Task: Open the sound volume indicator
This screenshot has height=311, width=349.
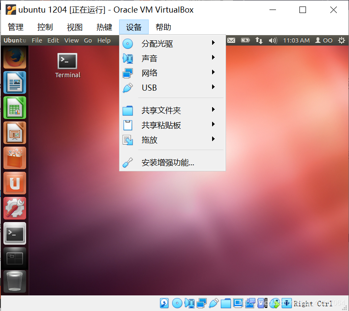Action: pos(273,40)
